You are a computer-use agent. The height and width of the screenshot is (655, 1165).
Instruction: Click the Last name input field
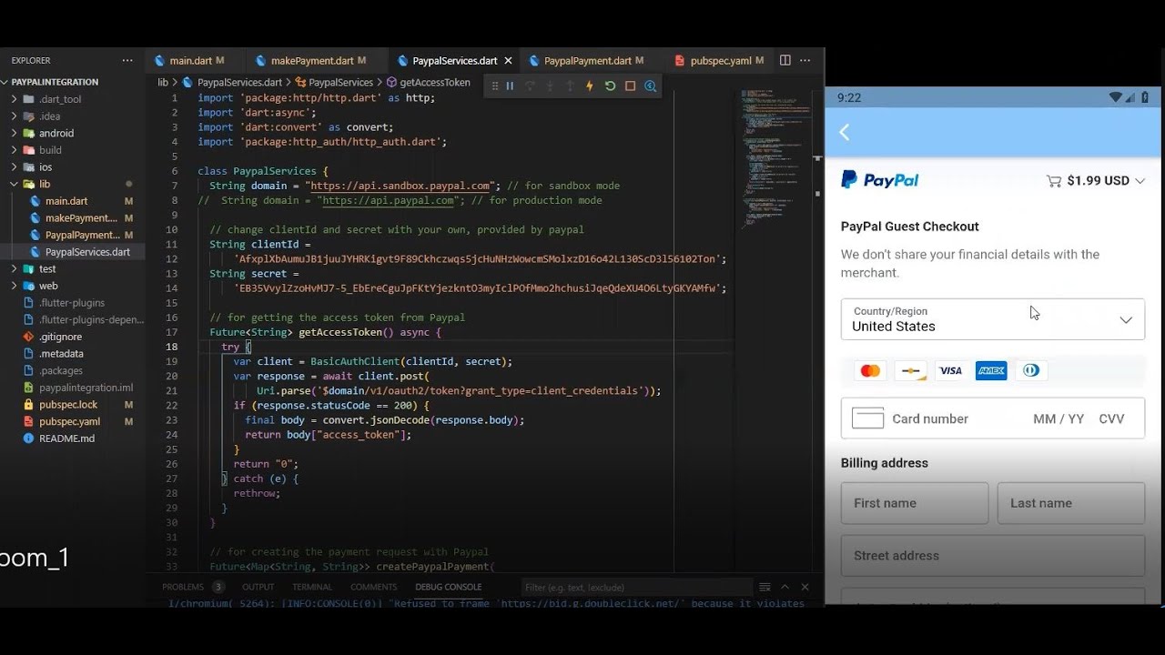pos(1071,503)
